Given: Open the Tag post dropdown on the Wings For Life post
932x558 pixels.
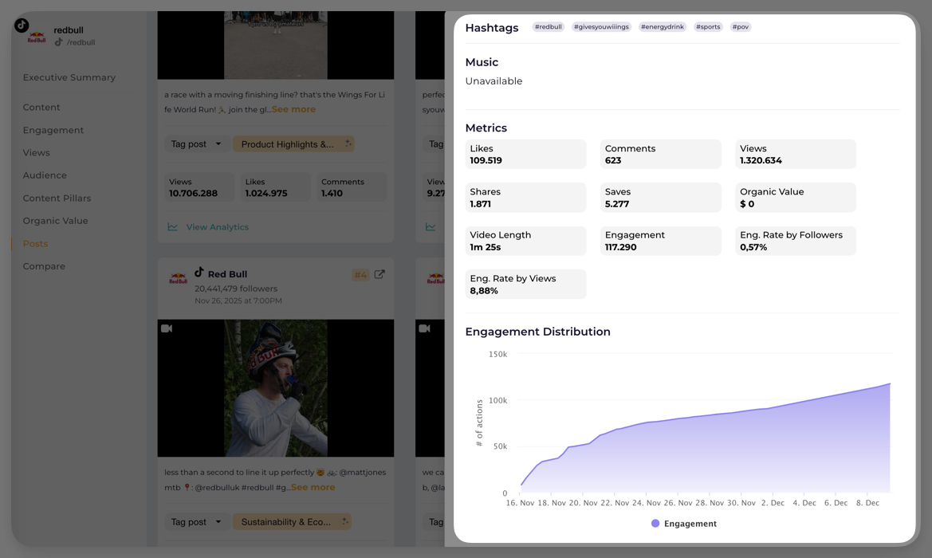Looking at the screenshot, I should pyautogui.click(x=195, y=144).
